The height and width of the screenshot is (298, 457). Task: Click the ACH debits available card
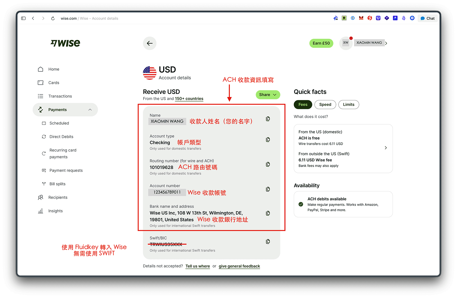tap(343, 204)
